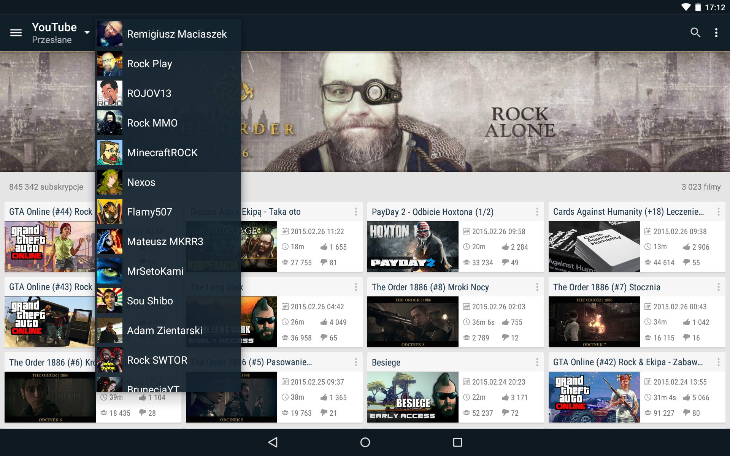The width and height of the screenshot is (730, 456).
Task: Open overflow menu of The Long Dark
Action: (x=356, y=287)
